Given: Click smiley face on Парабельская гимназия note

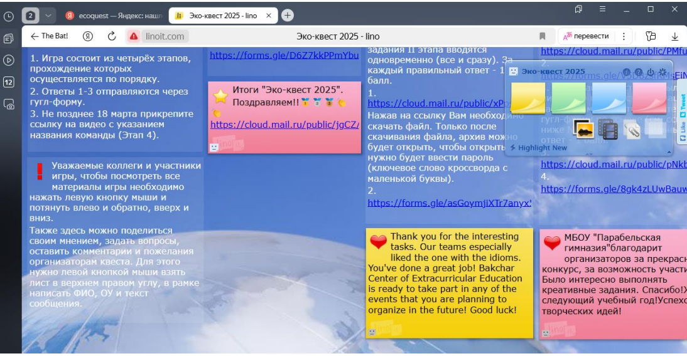Looking at the screenshot, I should coord(546,333).
